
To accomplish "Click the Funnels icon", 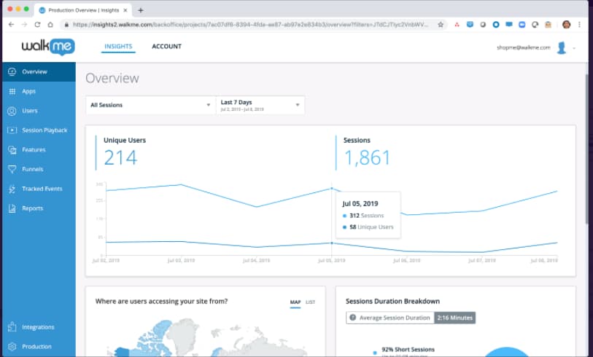I will pos(12,169).
